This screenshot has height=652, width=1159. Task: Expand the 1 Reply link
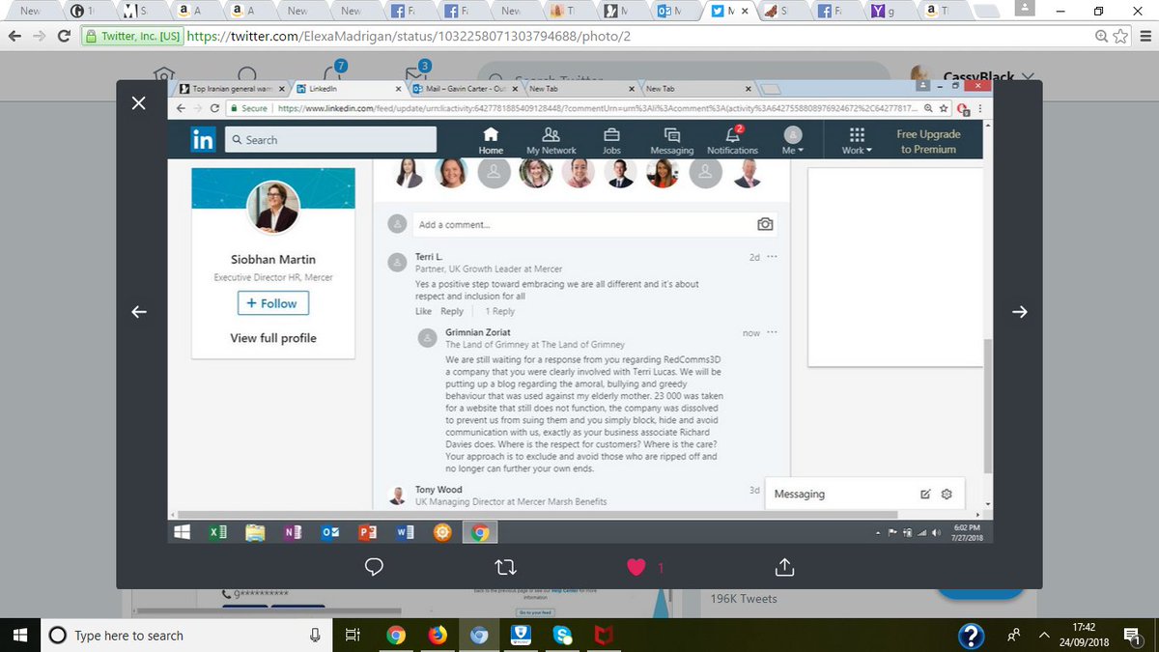tap(499, 312)
